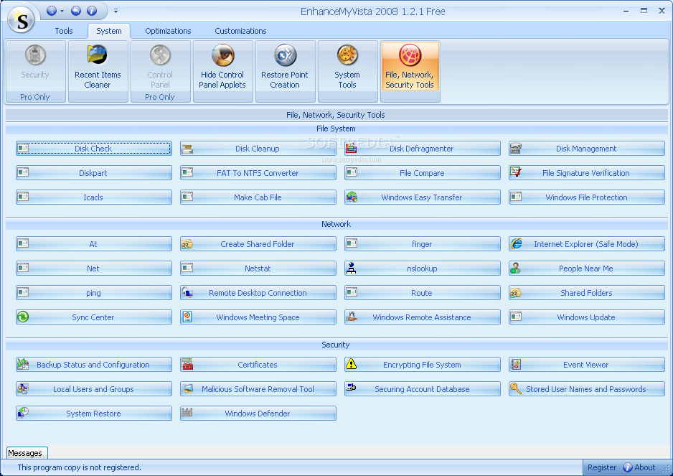This screenshot has width=673, height=476.
Task: Launch nslookup
Action: (x=423, y=268)
